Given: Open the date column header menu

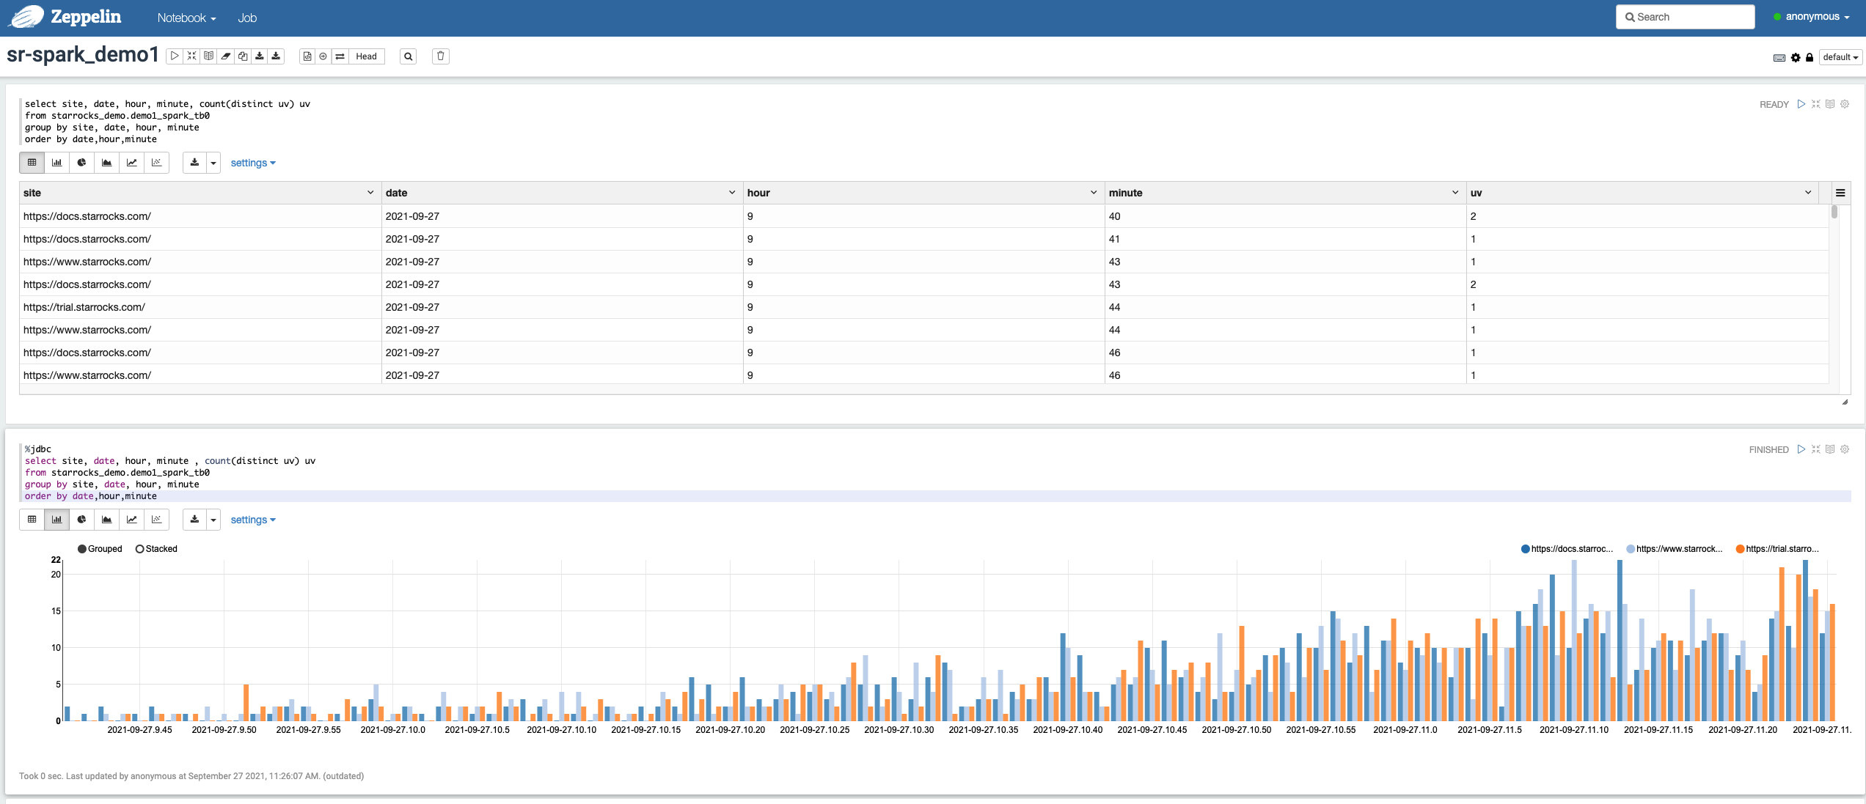Looking at the screenshot, I should 732,193.
